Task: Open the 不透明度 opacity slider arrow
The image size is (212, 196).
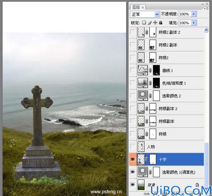Action: click(x=194, y=14)
